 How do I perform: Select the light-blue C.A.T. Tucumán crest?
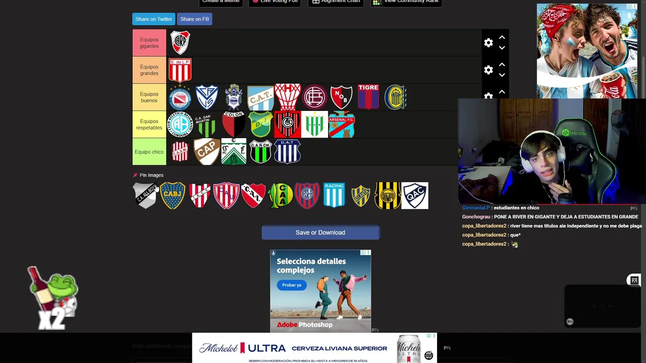tap(260, 97)
